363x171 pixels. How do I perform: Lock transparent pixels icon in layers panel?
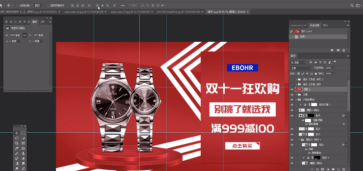coord(299,73)
